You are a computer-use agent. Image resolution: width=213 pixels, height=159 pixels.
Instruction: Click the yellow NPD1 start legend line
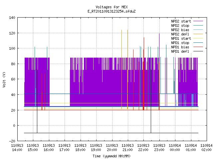[198, 38]
